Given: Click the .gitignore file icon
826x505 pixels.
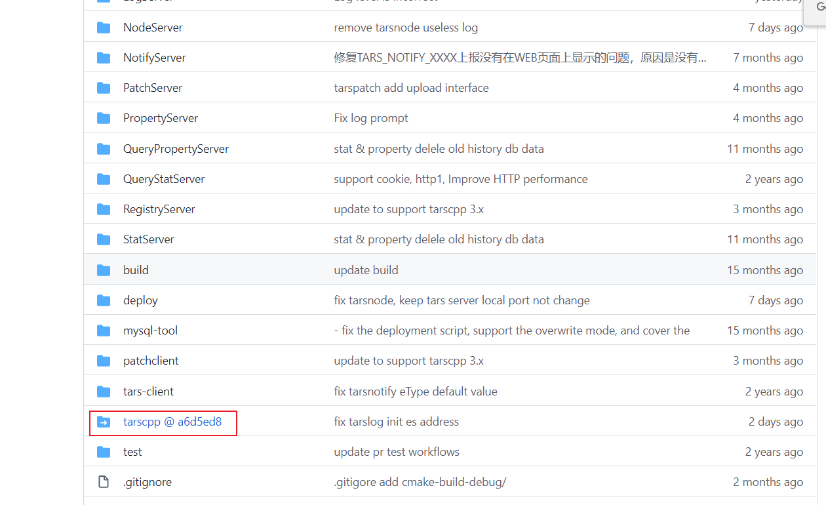Looking at the screenshot, I should tap(104, 482).
